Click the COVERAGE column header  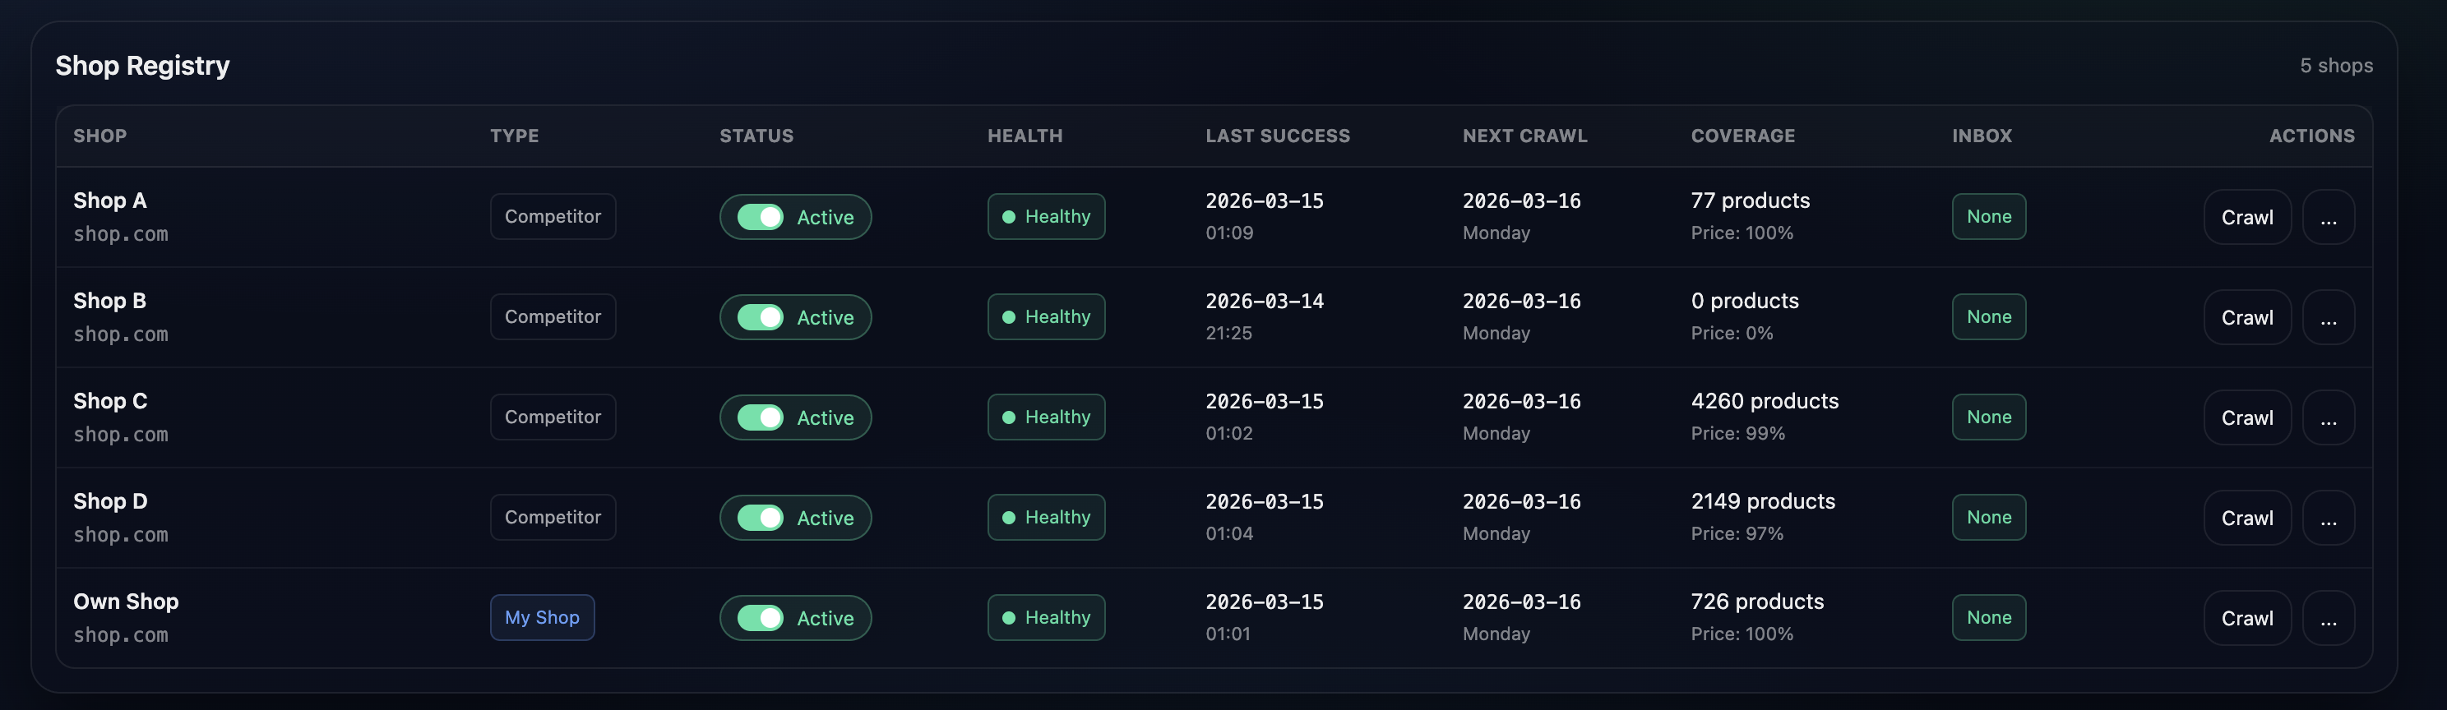pos(1742,136)
